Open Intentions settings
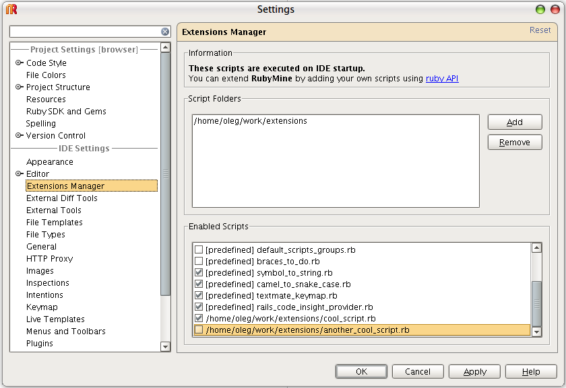The height and width of the screenshot is (388, 566). 44,295
